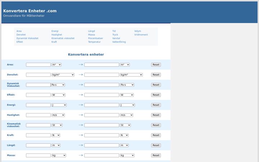Screen dimensions: 259x162
Task: Reset the Längd row
Action: [x=156, y=145]
